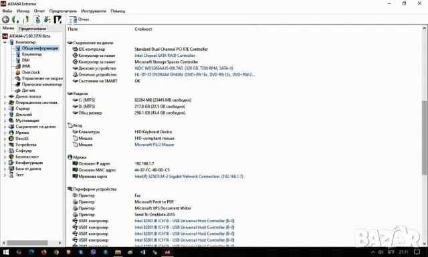
Task: Click the Отчет report toolbar button
Action: point(79,19)
